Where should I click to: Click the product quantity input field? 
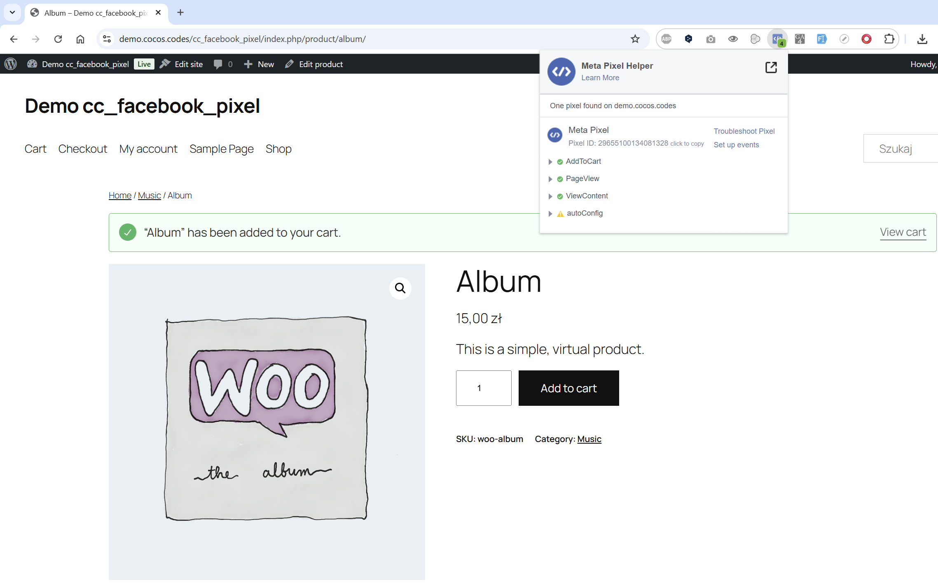tap(483, 388)
